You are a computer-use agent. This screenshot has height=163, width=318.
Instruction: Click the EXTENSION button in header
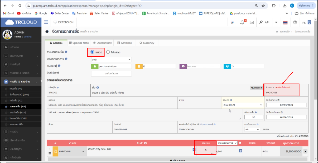[64, 22]
